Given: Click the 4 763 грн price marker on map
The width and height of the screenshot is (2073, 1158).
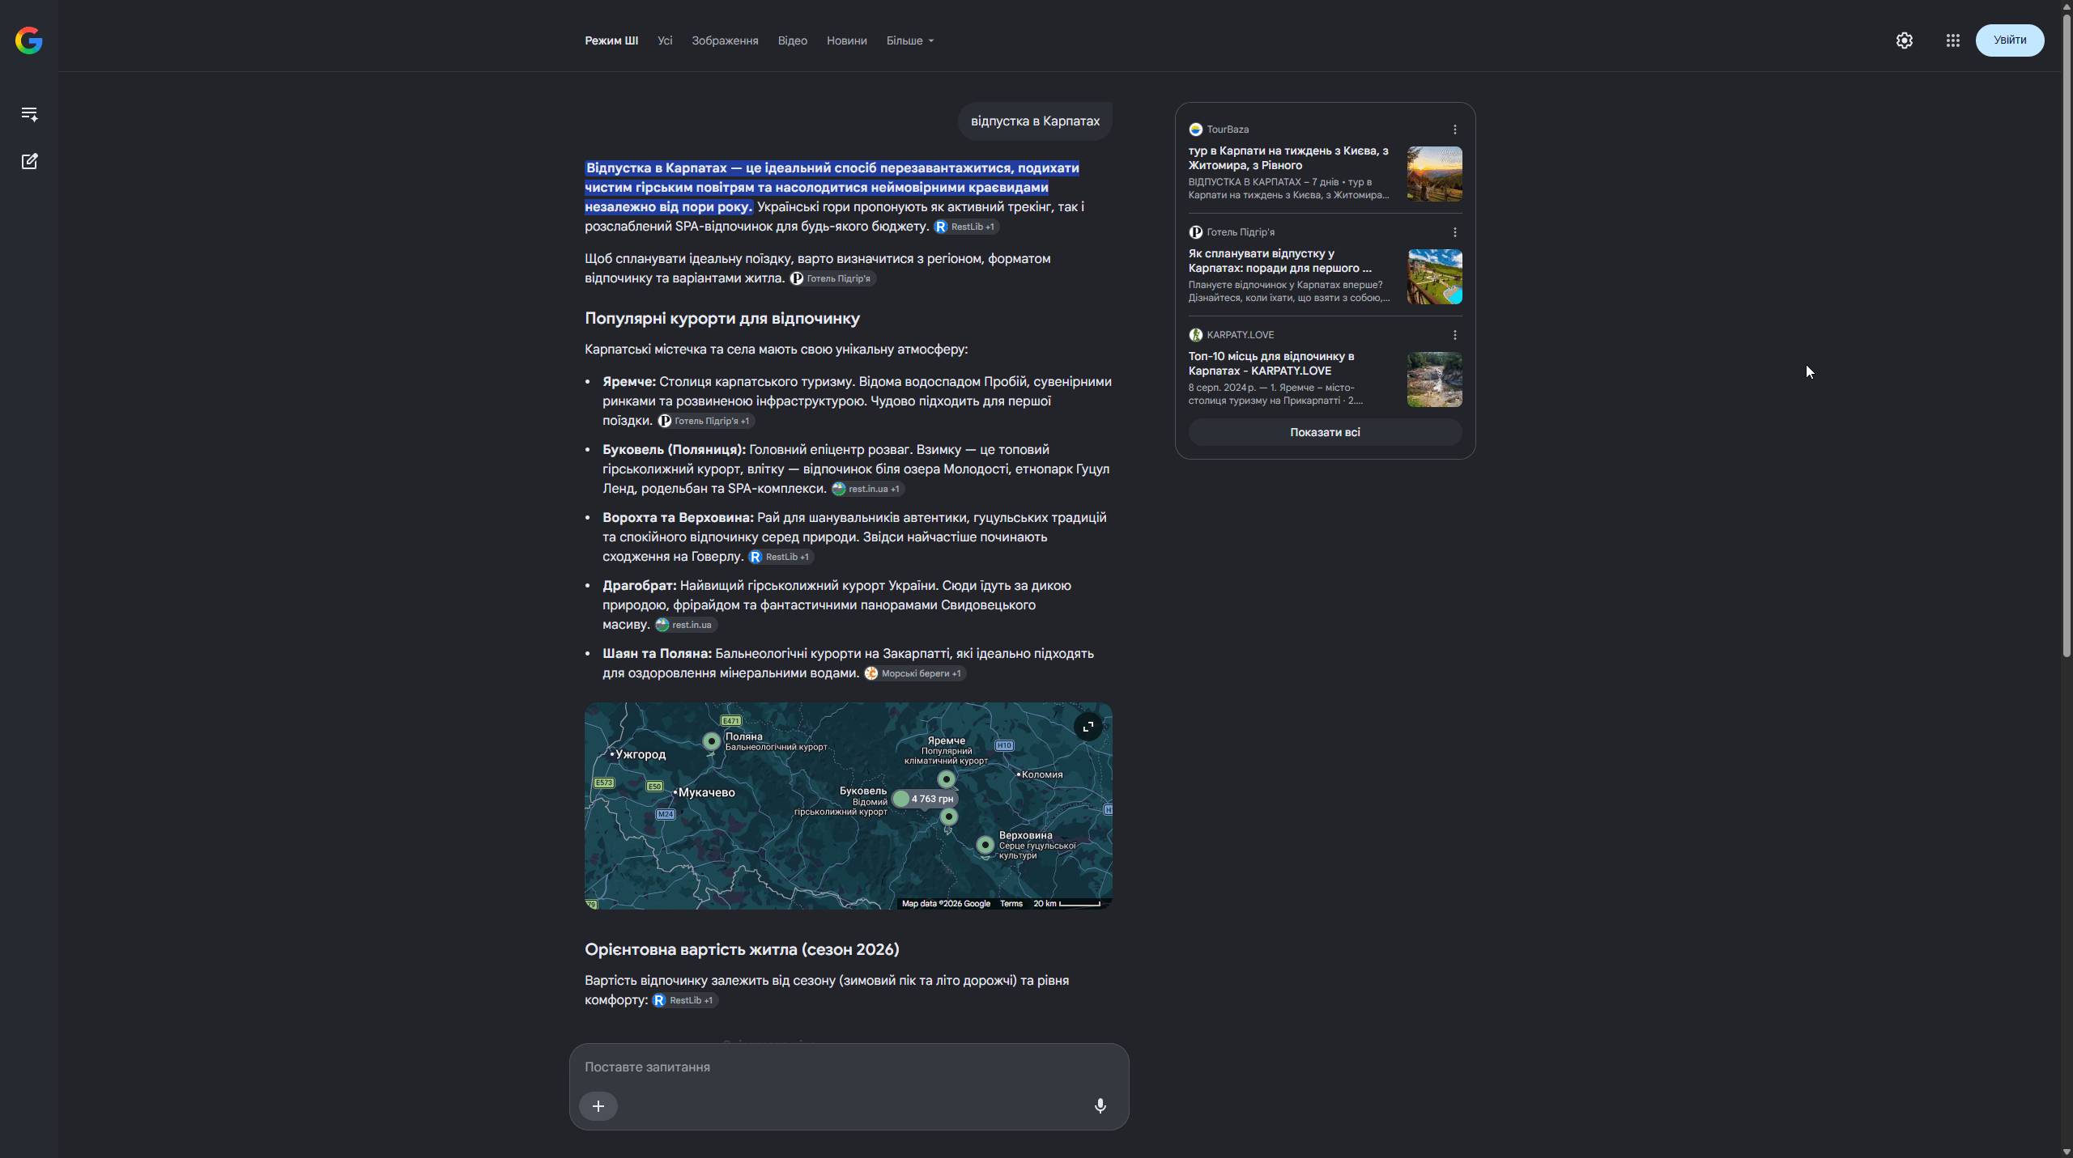Looking at the screenshot, I should tap(926, 799).
